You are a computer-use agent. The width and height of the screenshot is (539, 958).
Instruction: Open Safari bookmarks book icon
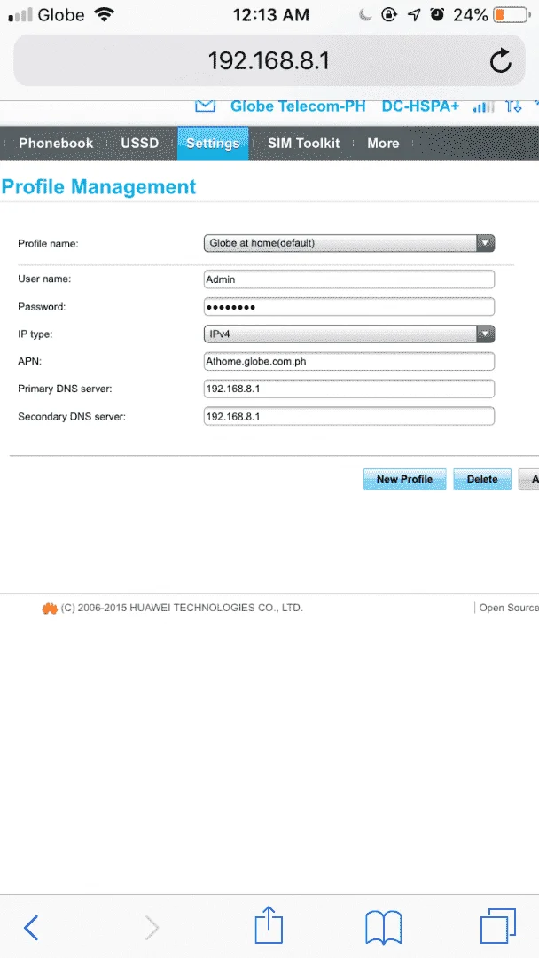[x=383, y=928]
